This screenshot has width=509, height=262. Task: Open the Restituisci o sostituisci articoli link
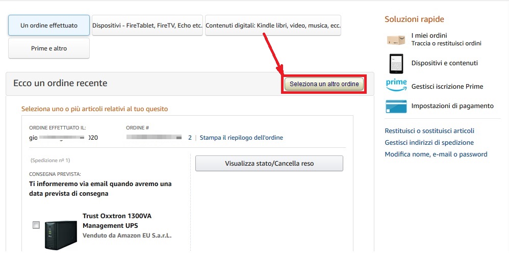pos(429,130)
